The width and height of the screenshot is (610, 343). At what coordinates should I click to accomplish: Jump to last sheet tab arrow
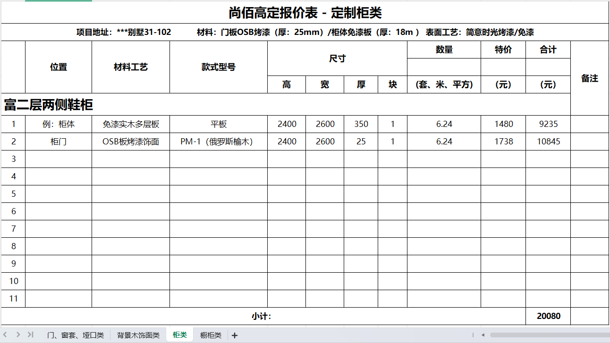tap(30, 335)
